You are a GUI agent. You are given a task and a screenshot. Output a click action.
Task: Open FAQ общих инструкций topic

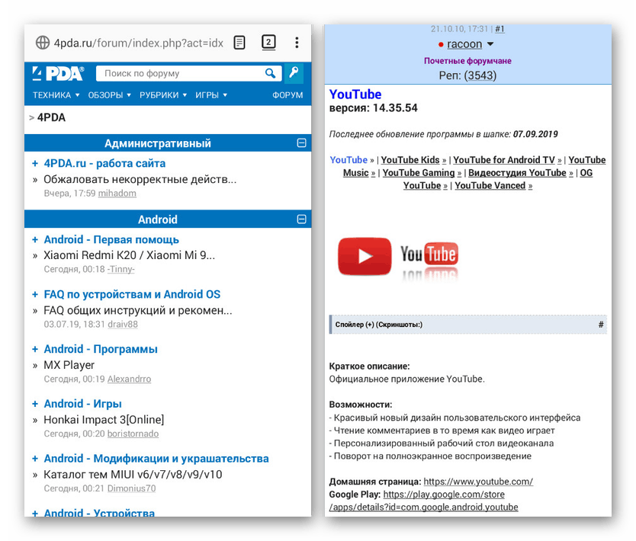(137, 310)
